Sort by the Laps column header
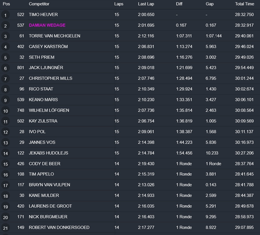This screenshot has width=260, height=235. (x=119, y=4)
